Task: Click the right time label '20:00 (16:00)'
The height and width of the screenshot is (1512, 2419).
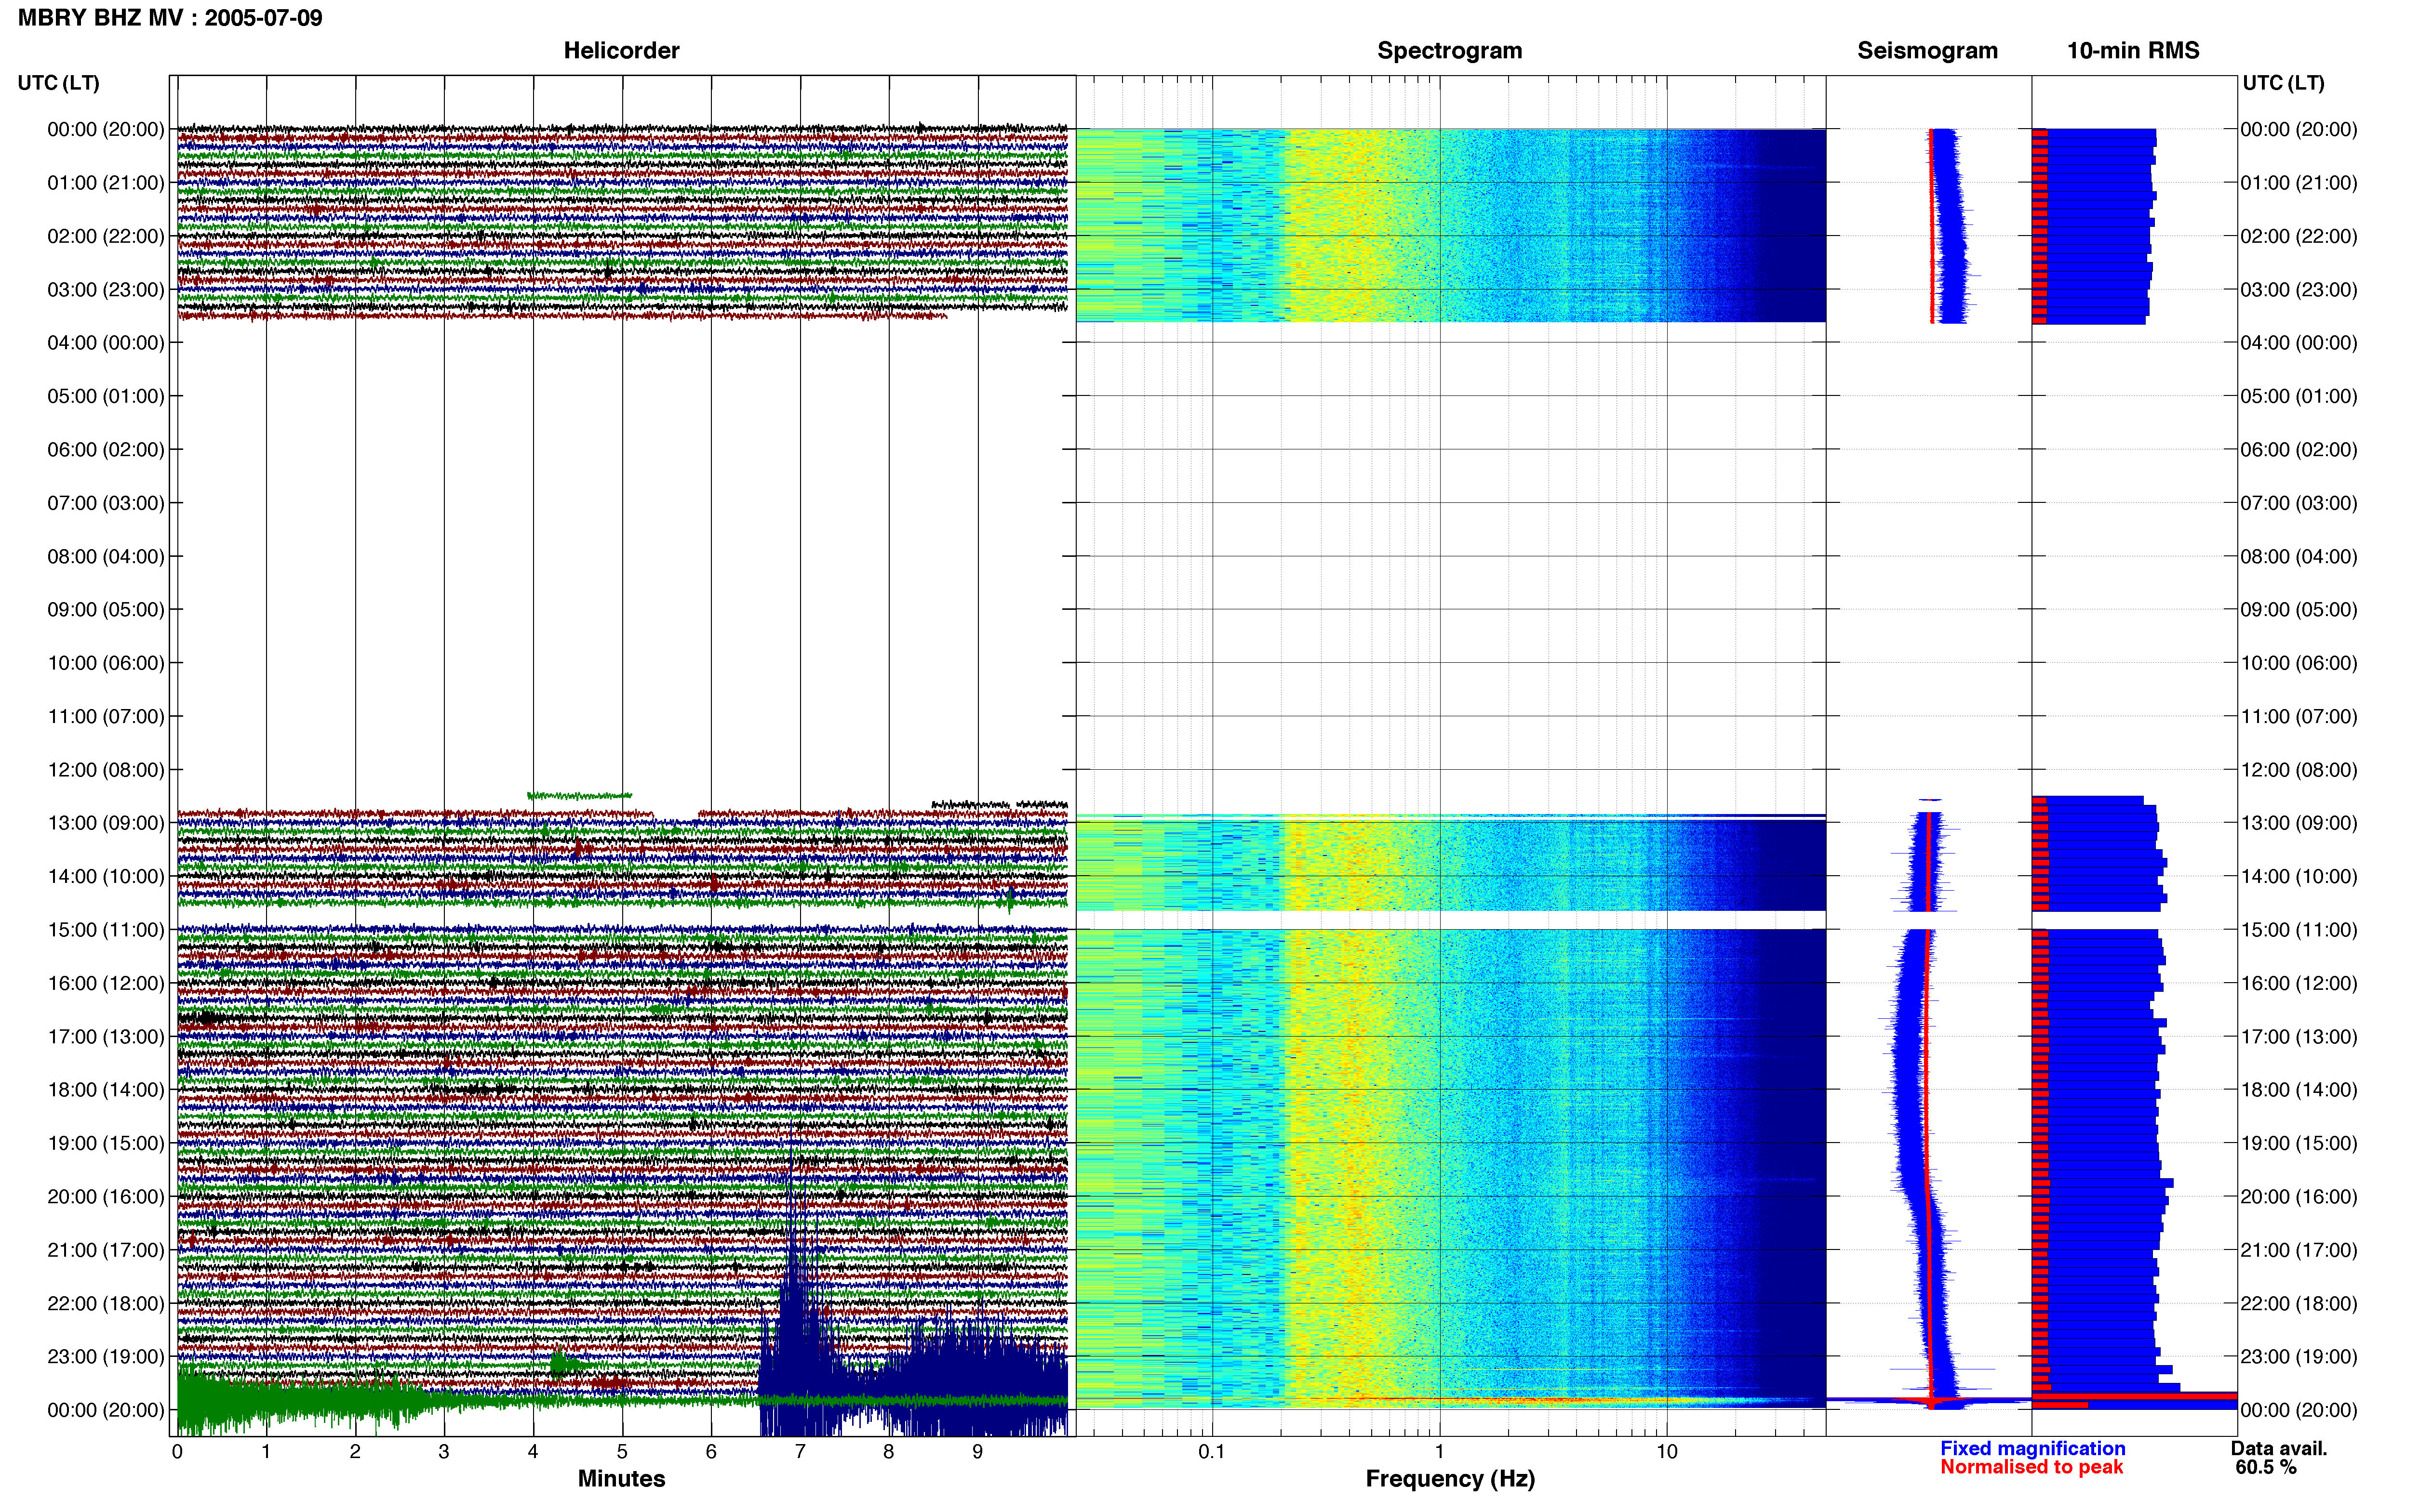Action: (2298, 1197)
